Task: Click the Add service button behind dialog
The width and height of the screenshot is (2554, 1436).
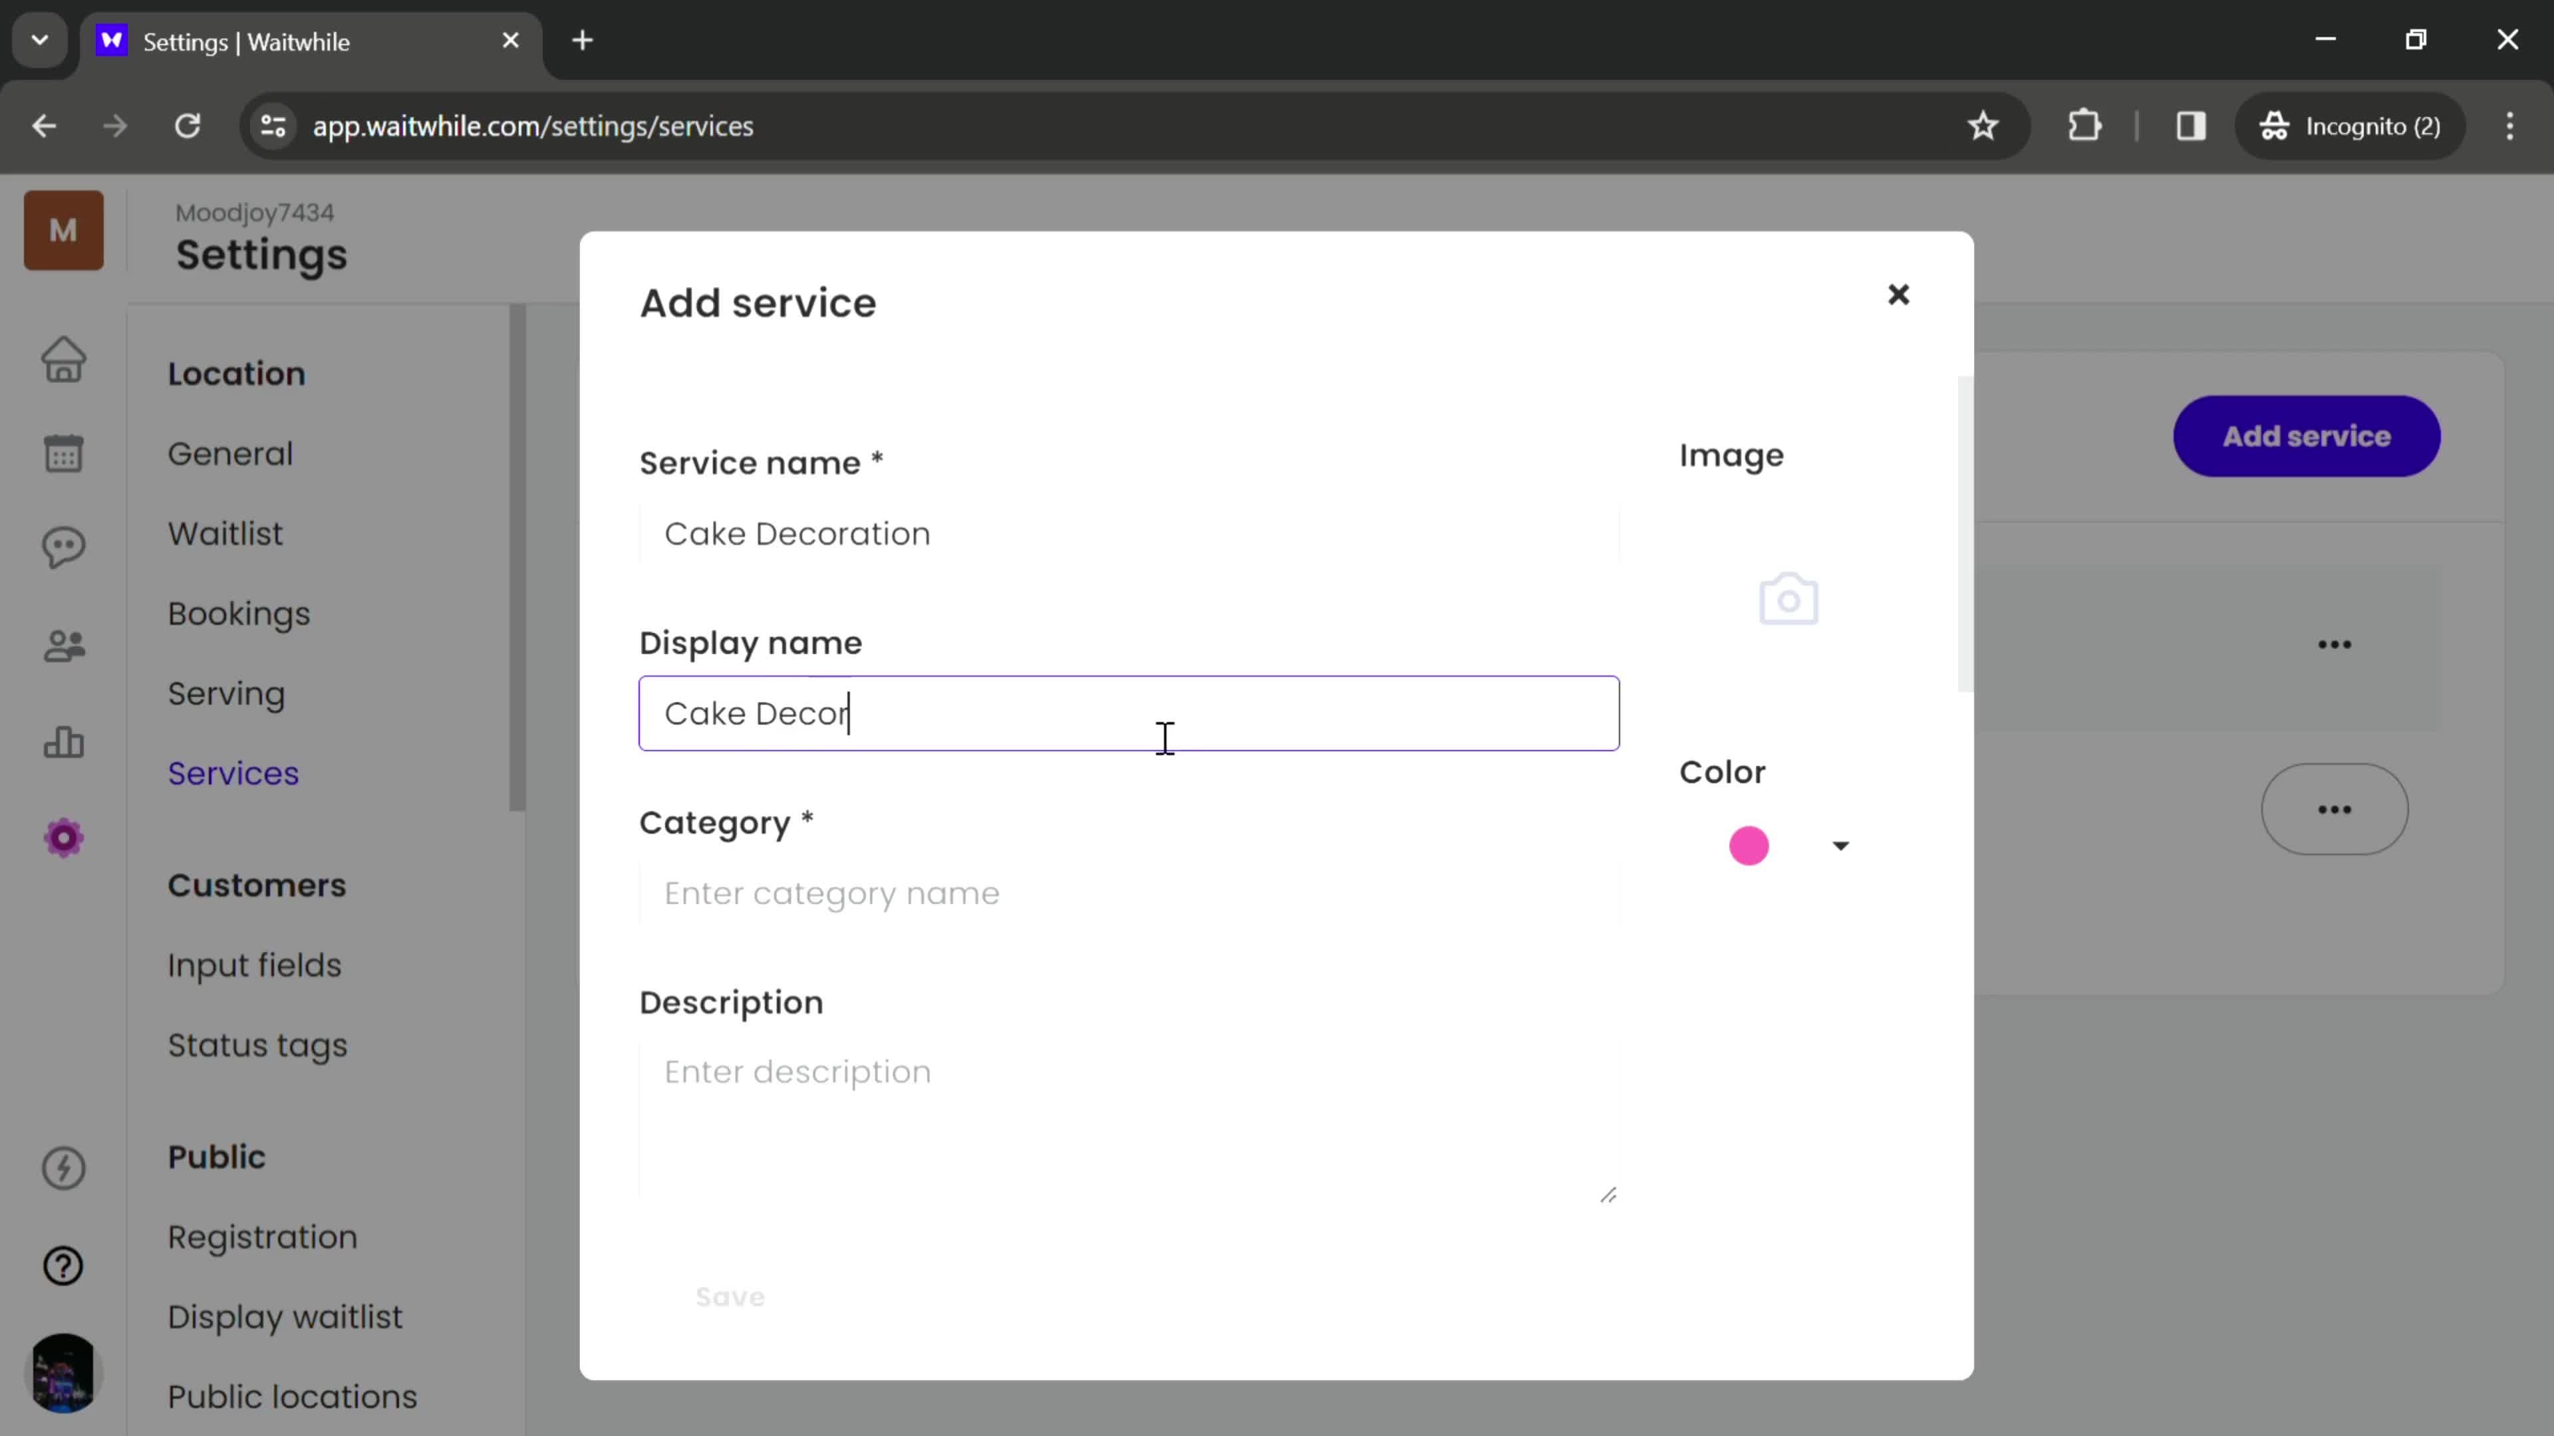Action: [2306, 436]
